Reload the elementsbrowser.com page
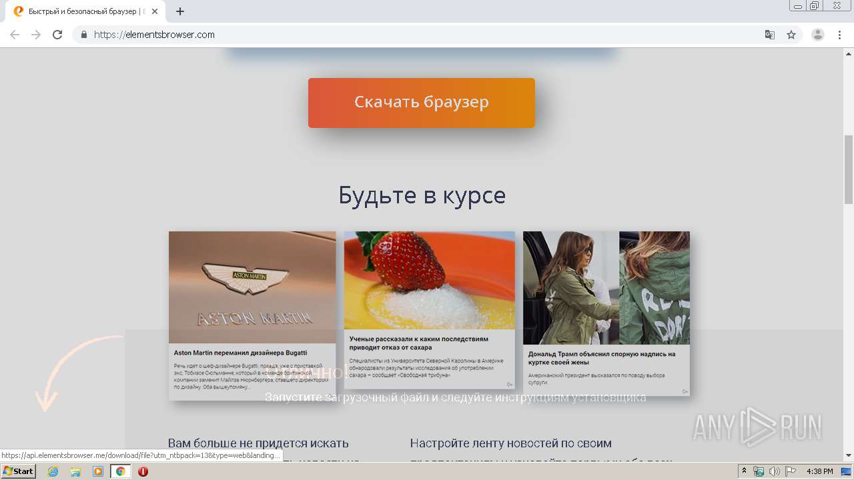This screenshot has height=480, width=854. pyautogui.click(x=57, y=35)
